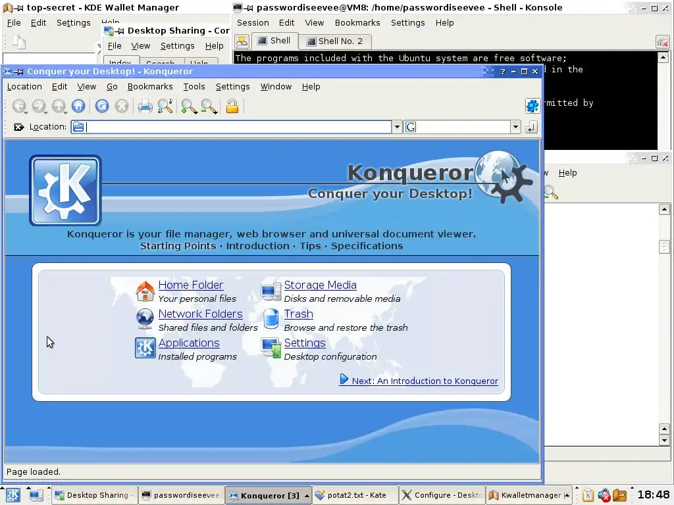Open Konqueror Window menu
This screenshot has width=674, height=505.
[276, 87]
